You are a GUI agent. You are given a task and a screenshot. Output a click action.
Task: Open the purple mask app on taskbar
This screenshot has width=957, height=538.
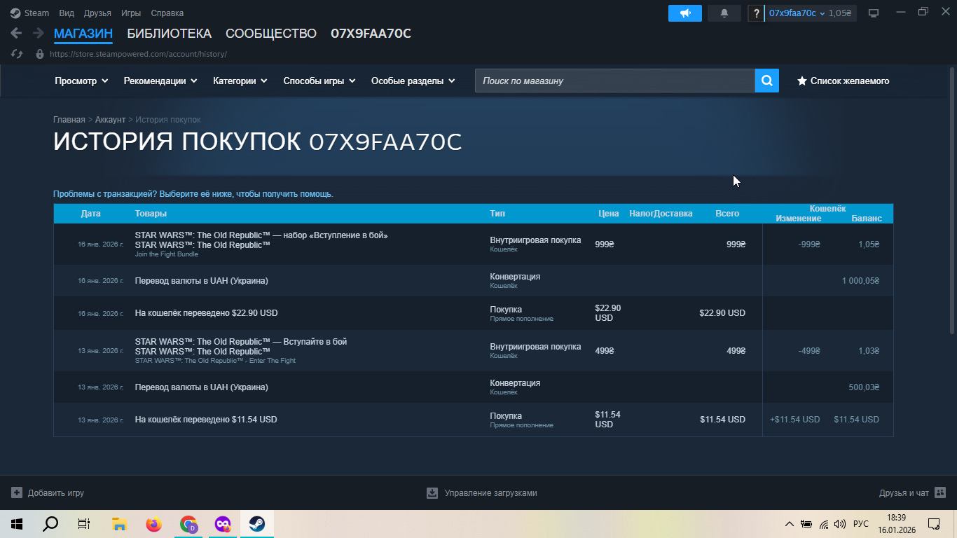[x=223, y=524]
